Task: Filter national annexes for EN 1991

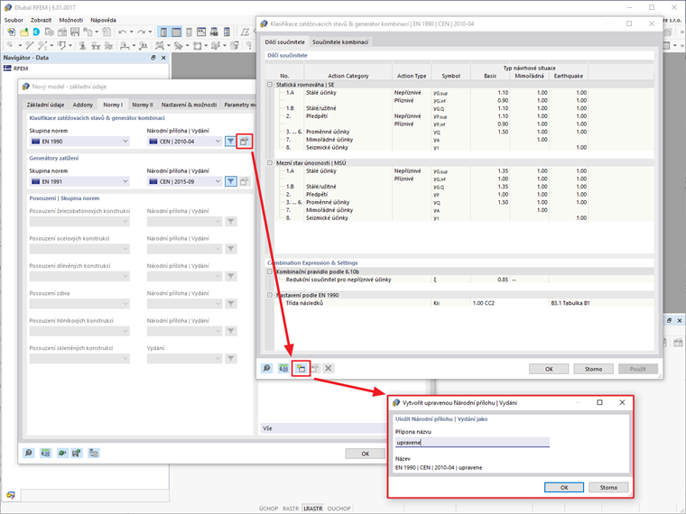Action: [x=230, y=181]
